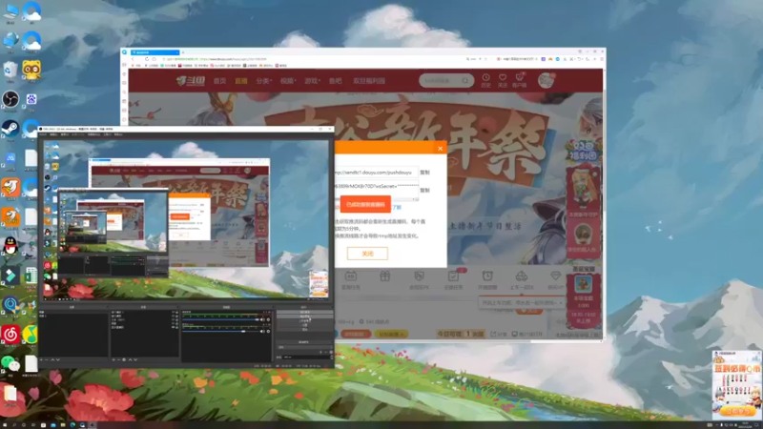Toggle visibility eye of fifth OBS source

tap(173, 327)
